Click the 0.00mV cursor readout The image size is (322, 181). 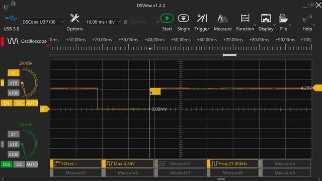[x=159, y=109]
